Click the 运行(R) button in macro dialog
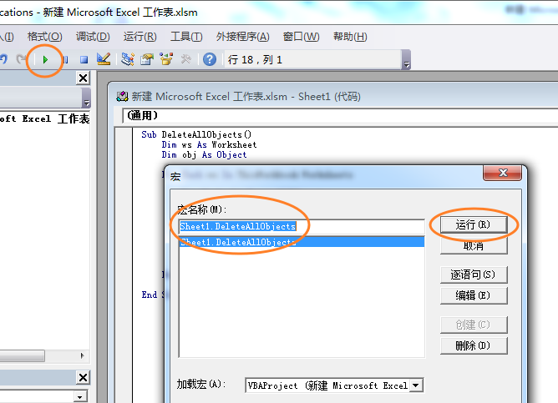Screen dimensions: 558x403 (473, 225)
